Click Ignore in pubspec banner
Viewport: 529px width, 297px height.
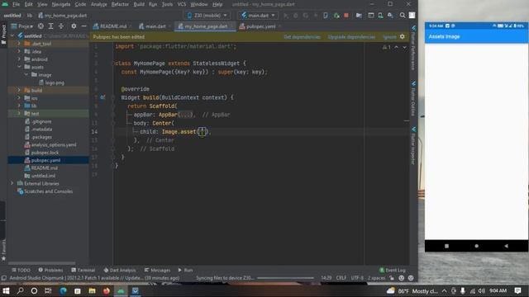[x=389, y=36]
